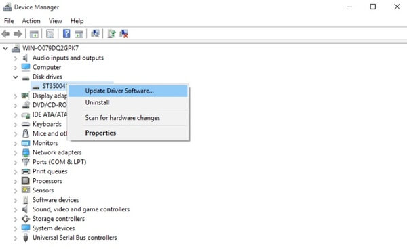Click the Universal Serial Bus controllers icon
This screenshot has width=407, height=250.
coord(26,238)
